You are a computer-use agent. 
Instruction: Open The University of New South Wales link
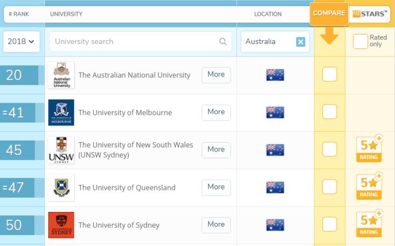click(x=136, y=150)
